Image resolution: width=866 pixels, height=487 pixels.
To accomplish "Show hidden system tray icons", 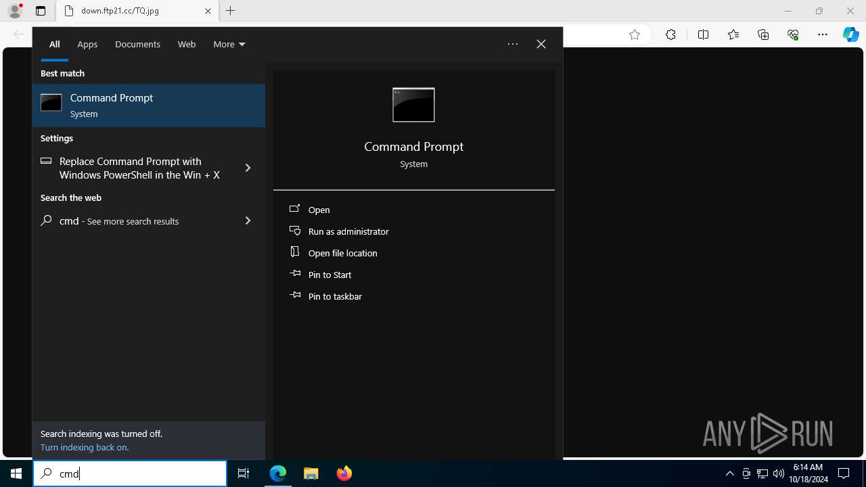I will pyautogui.click(x=729, y=473).
